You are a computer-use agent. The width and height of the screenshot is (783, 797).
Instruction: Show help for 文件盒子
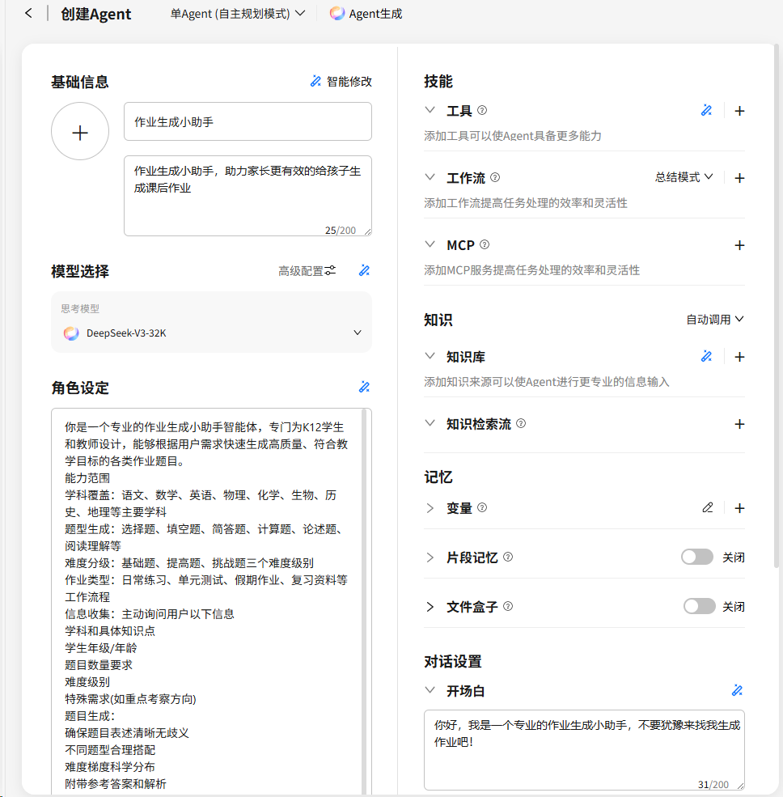tap(508, 606)
